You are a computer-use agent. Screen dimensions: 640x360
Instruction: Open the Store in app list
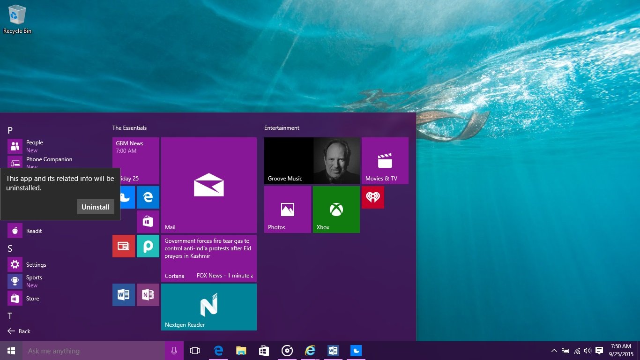(56, 298)
